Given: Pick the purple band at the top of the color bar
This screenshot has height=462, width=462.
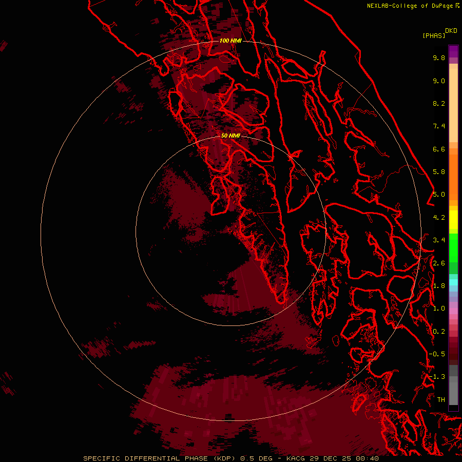Looking at the screenshot, I should click(453, 51).
